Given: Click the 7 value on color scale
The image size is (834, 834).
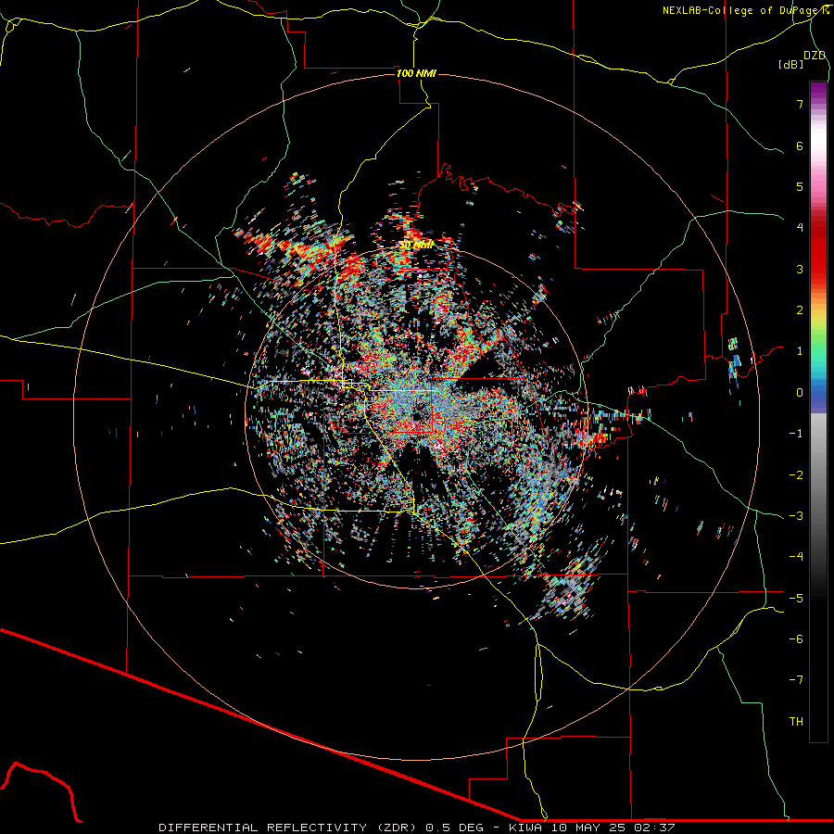Looking at the screenshot, I should coord(800,104).
